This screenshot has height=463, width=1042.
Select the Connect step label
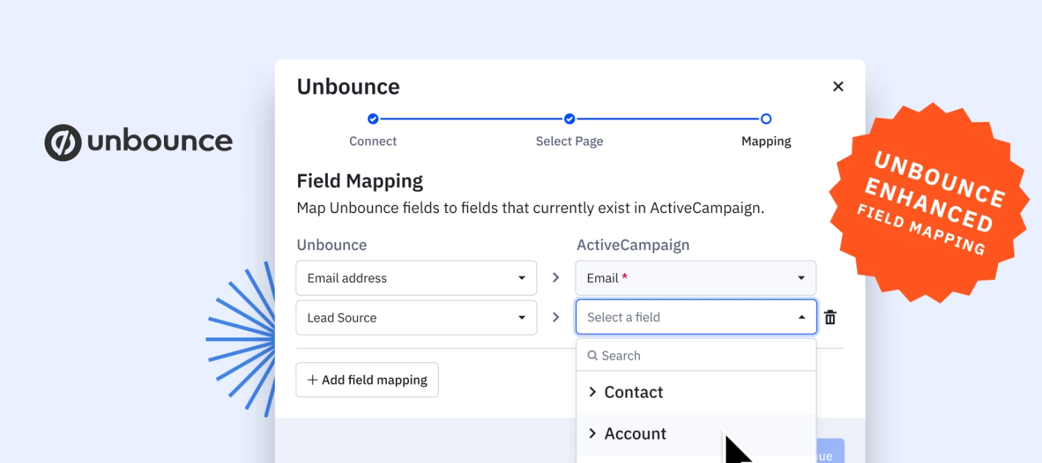pos(373,141)
